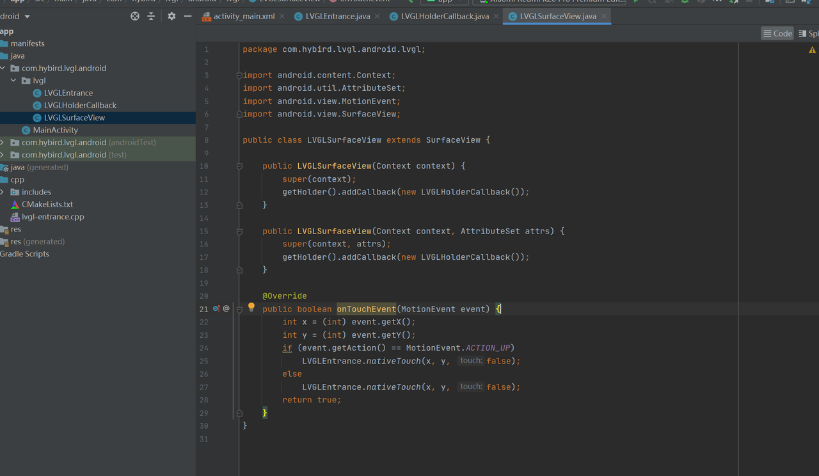The height and width of the screenshot is (476, 819).
Task: Select LVGLEntrance in project tree
Action: (x=68, y=93)
